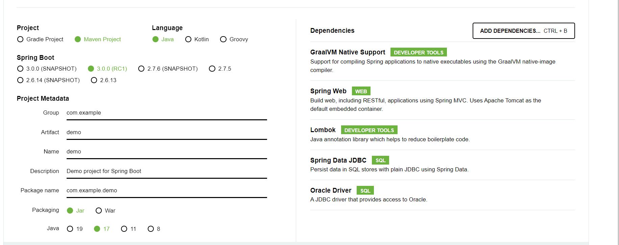Select Java version 8

tap(154, 229)
